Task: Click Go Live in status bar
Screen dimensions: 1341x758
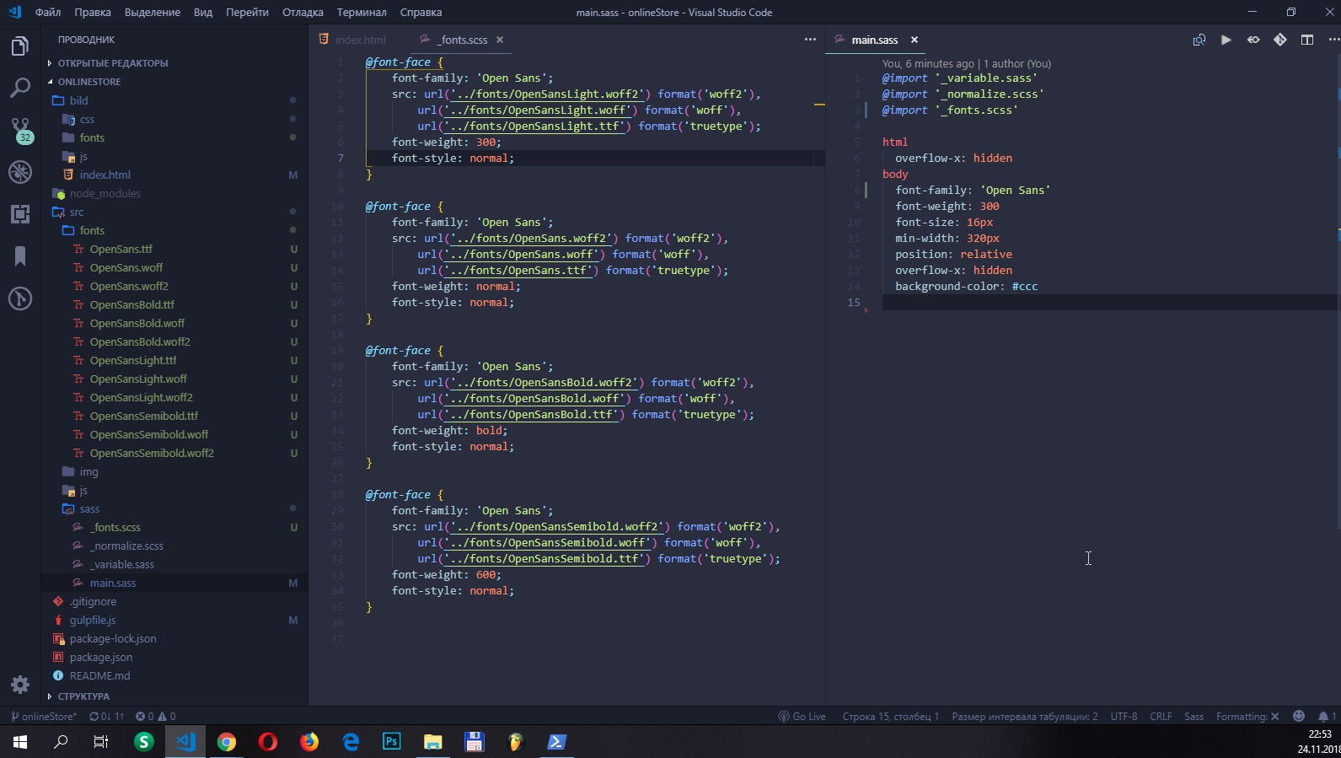Action: pos(802,717)
